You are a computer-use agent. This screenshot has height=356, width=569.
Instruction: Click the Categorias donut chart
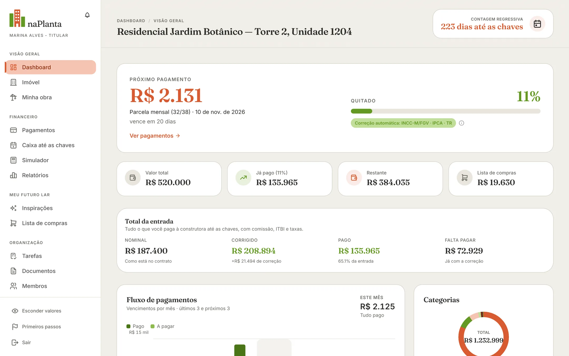coord(483,334)
